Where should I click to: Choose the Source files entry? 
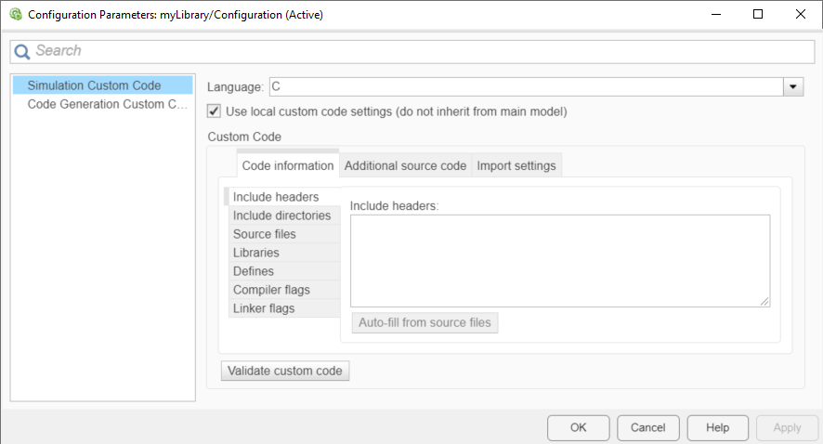265,234
